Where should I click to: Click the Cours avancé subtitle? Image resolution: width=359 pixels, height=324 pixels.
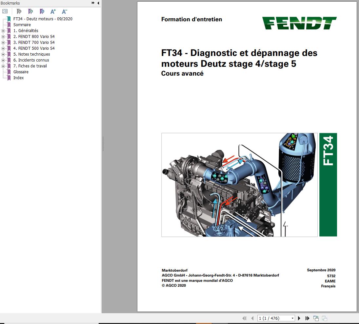pyautogui.click(x=182, y=74)
